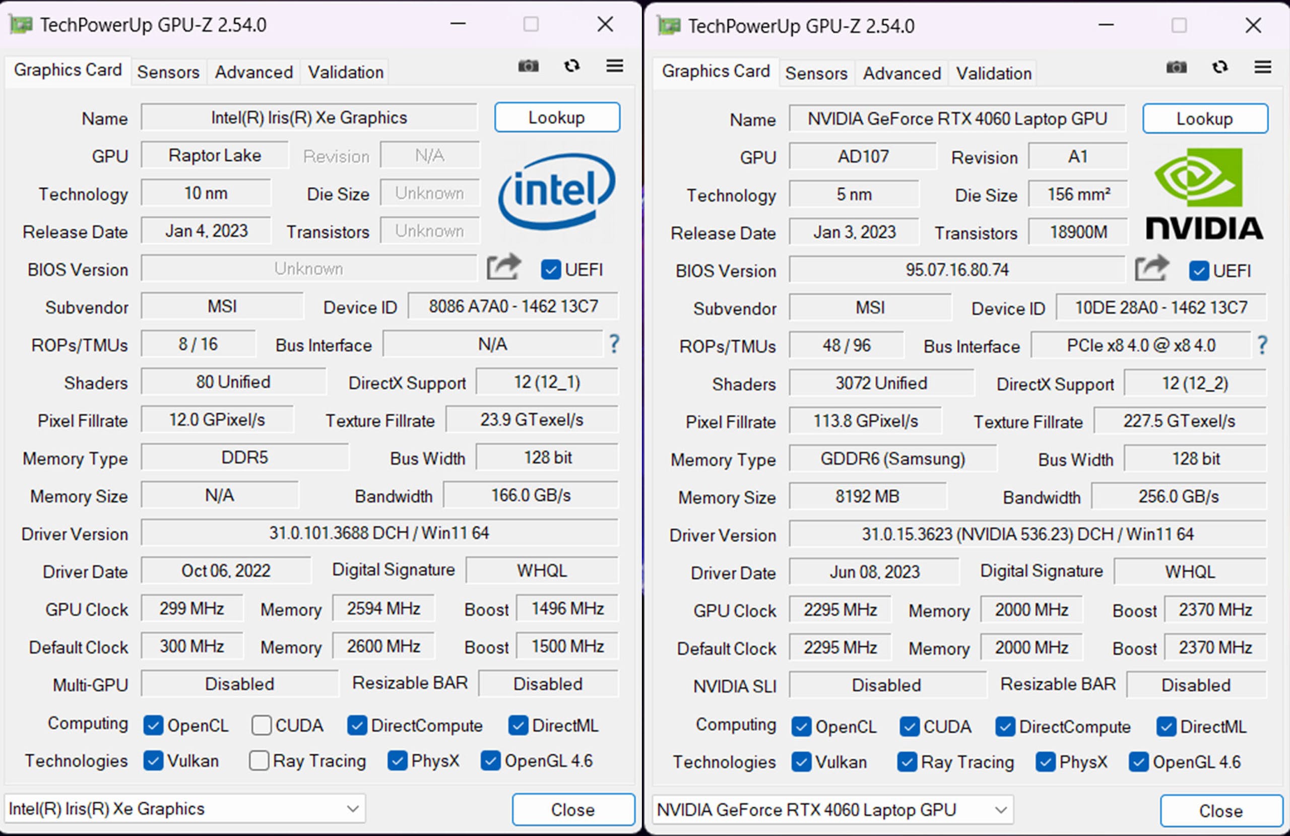Toggle the DirectCompute checkbox in the NVIDIA window
The width and height of the screenshot is (1290, 836).
[1005, 727]
